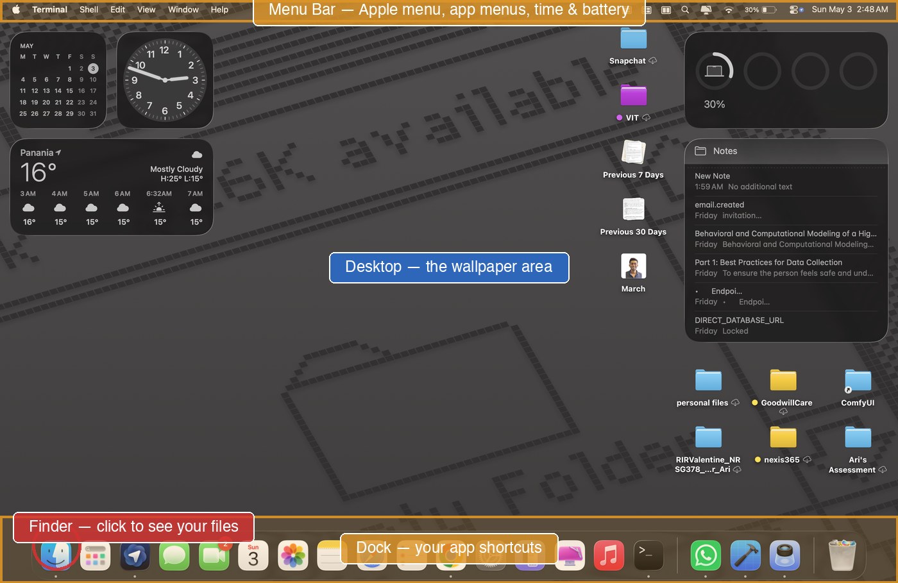Launch Music from the Dock
This screenshot has height=583, width=898.
click(609, 555)
